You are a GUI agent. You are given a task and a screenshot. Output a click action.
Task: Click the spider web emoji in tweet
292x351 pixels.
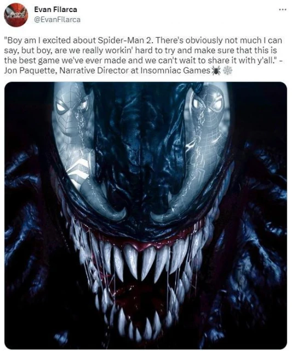[x=227, y=71]
